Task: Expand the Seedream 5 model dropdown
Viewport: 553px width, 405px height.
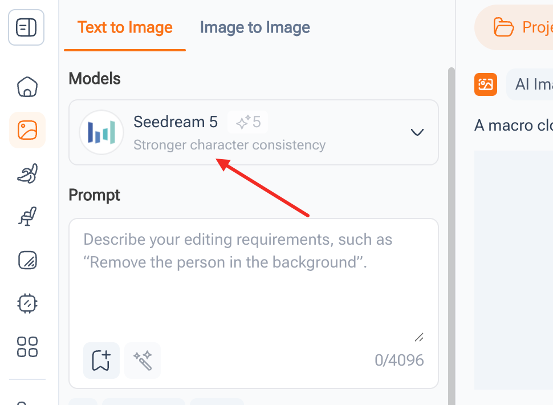Action: click(x=253, y=132)
